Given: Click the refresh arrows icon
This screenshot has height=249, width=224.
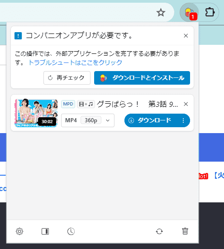Looking at the screenshot, I should point(159,231).
